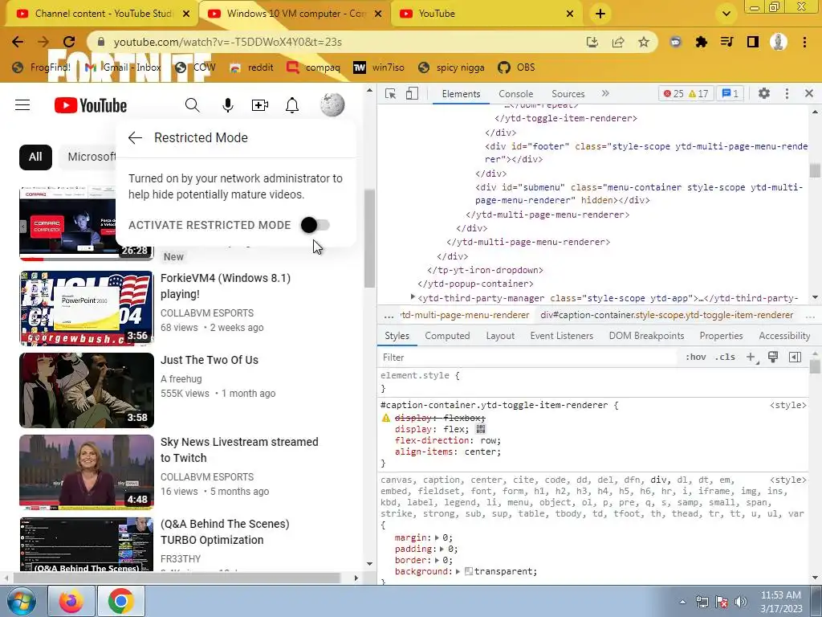This screenshot has width=822, height=617.
Task: Open errors and warnings counter 25 17
Action: point(686,94)
